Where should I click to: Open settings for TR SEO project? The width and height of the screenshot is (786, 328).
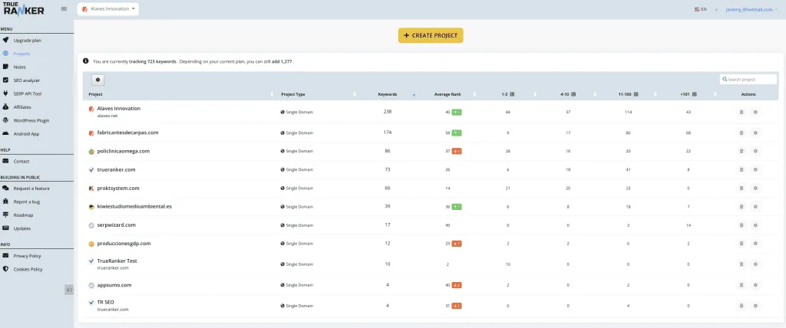[755, 306]
